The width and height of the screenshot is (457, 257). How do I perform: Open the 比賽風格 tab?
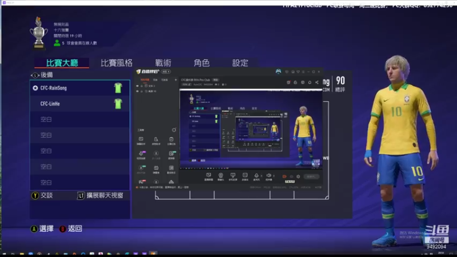[117, 63]
